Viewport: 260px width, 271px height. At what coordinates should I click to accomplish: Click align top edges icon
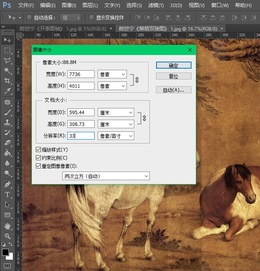pyautogui.click(x=138, y=18)
